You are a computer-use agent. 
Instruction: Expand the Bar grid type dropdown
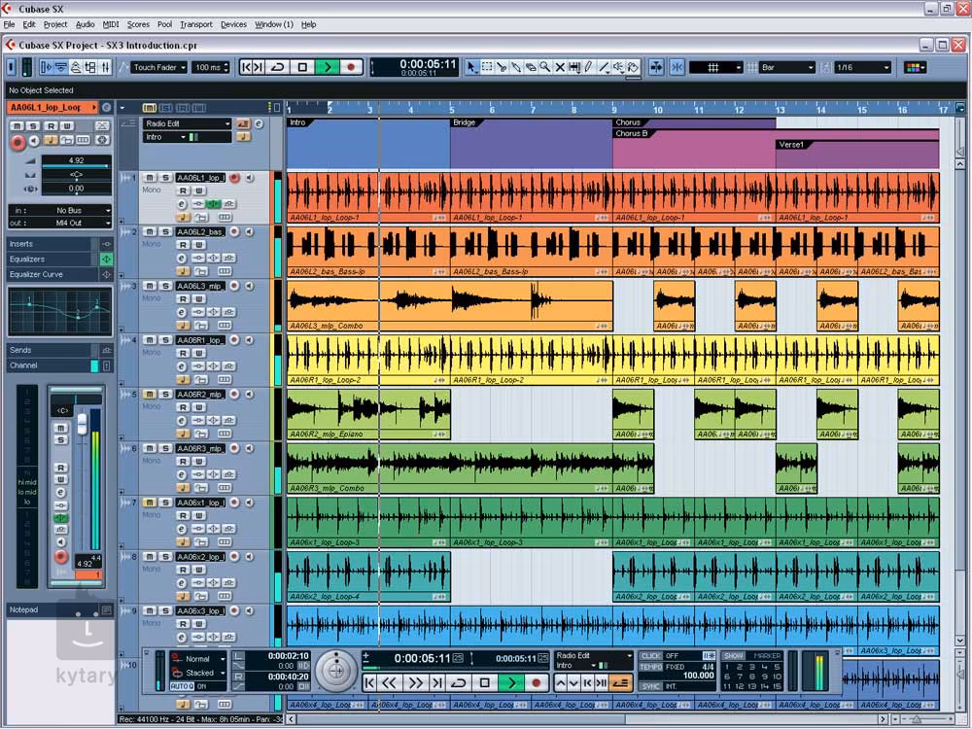(x=787, y=67)
